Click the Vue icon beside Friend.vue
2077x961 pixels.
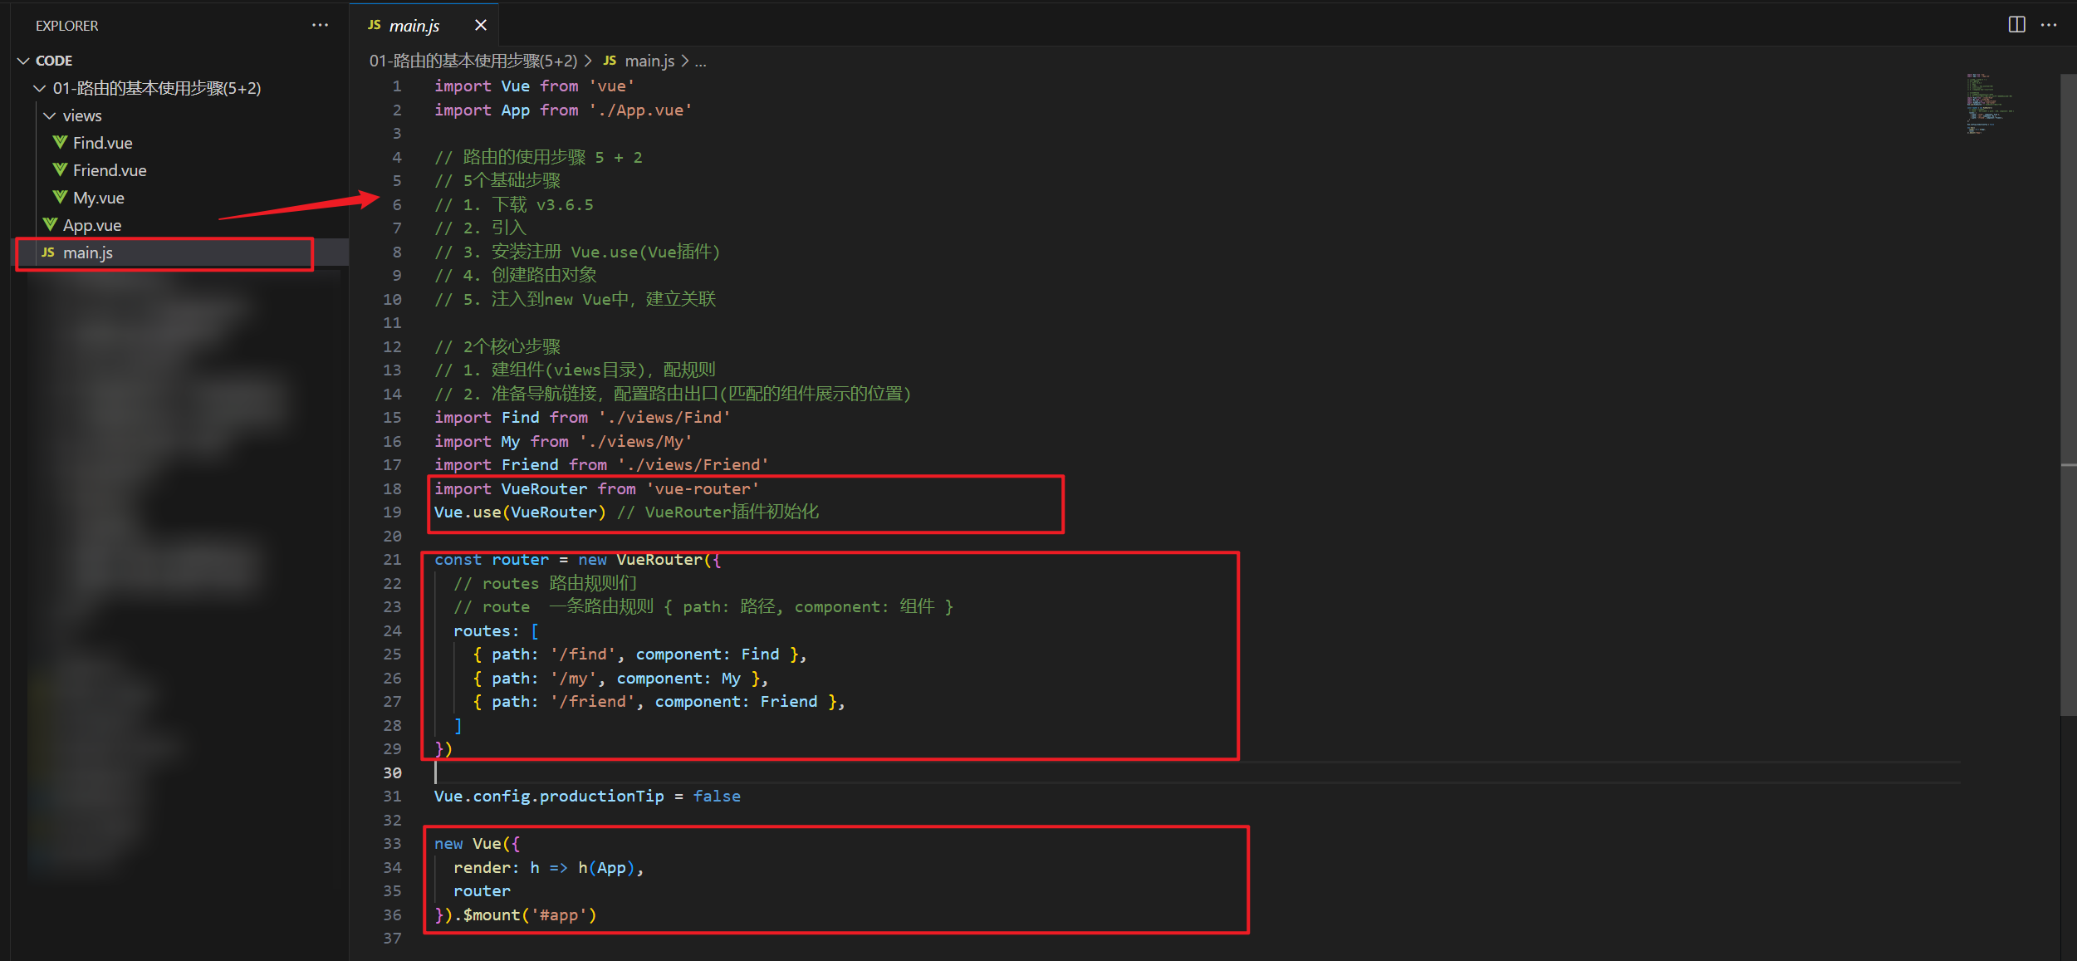60,169
